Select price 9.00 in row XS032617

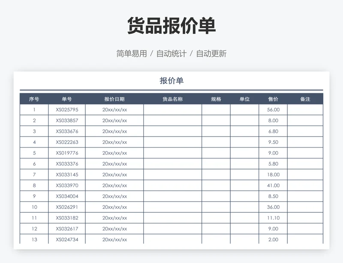(x=273, y=229)
